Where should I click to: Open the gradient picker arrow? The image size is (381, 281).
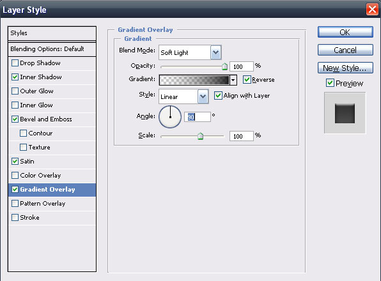click(x=233, y=80)
